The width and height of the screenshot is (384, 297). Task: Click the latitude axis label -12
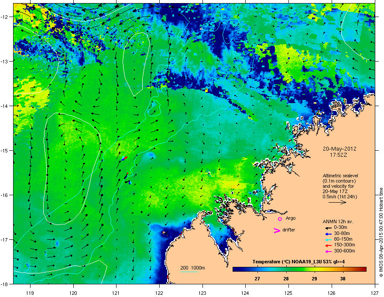[x=5, y=17]
